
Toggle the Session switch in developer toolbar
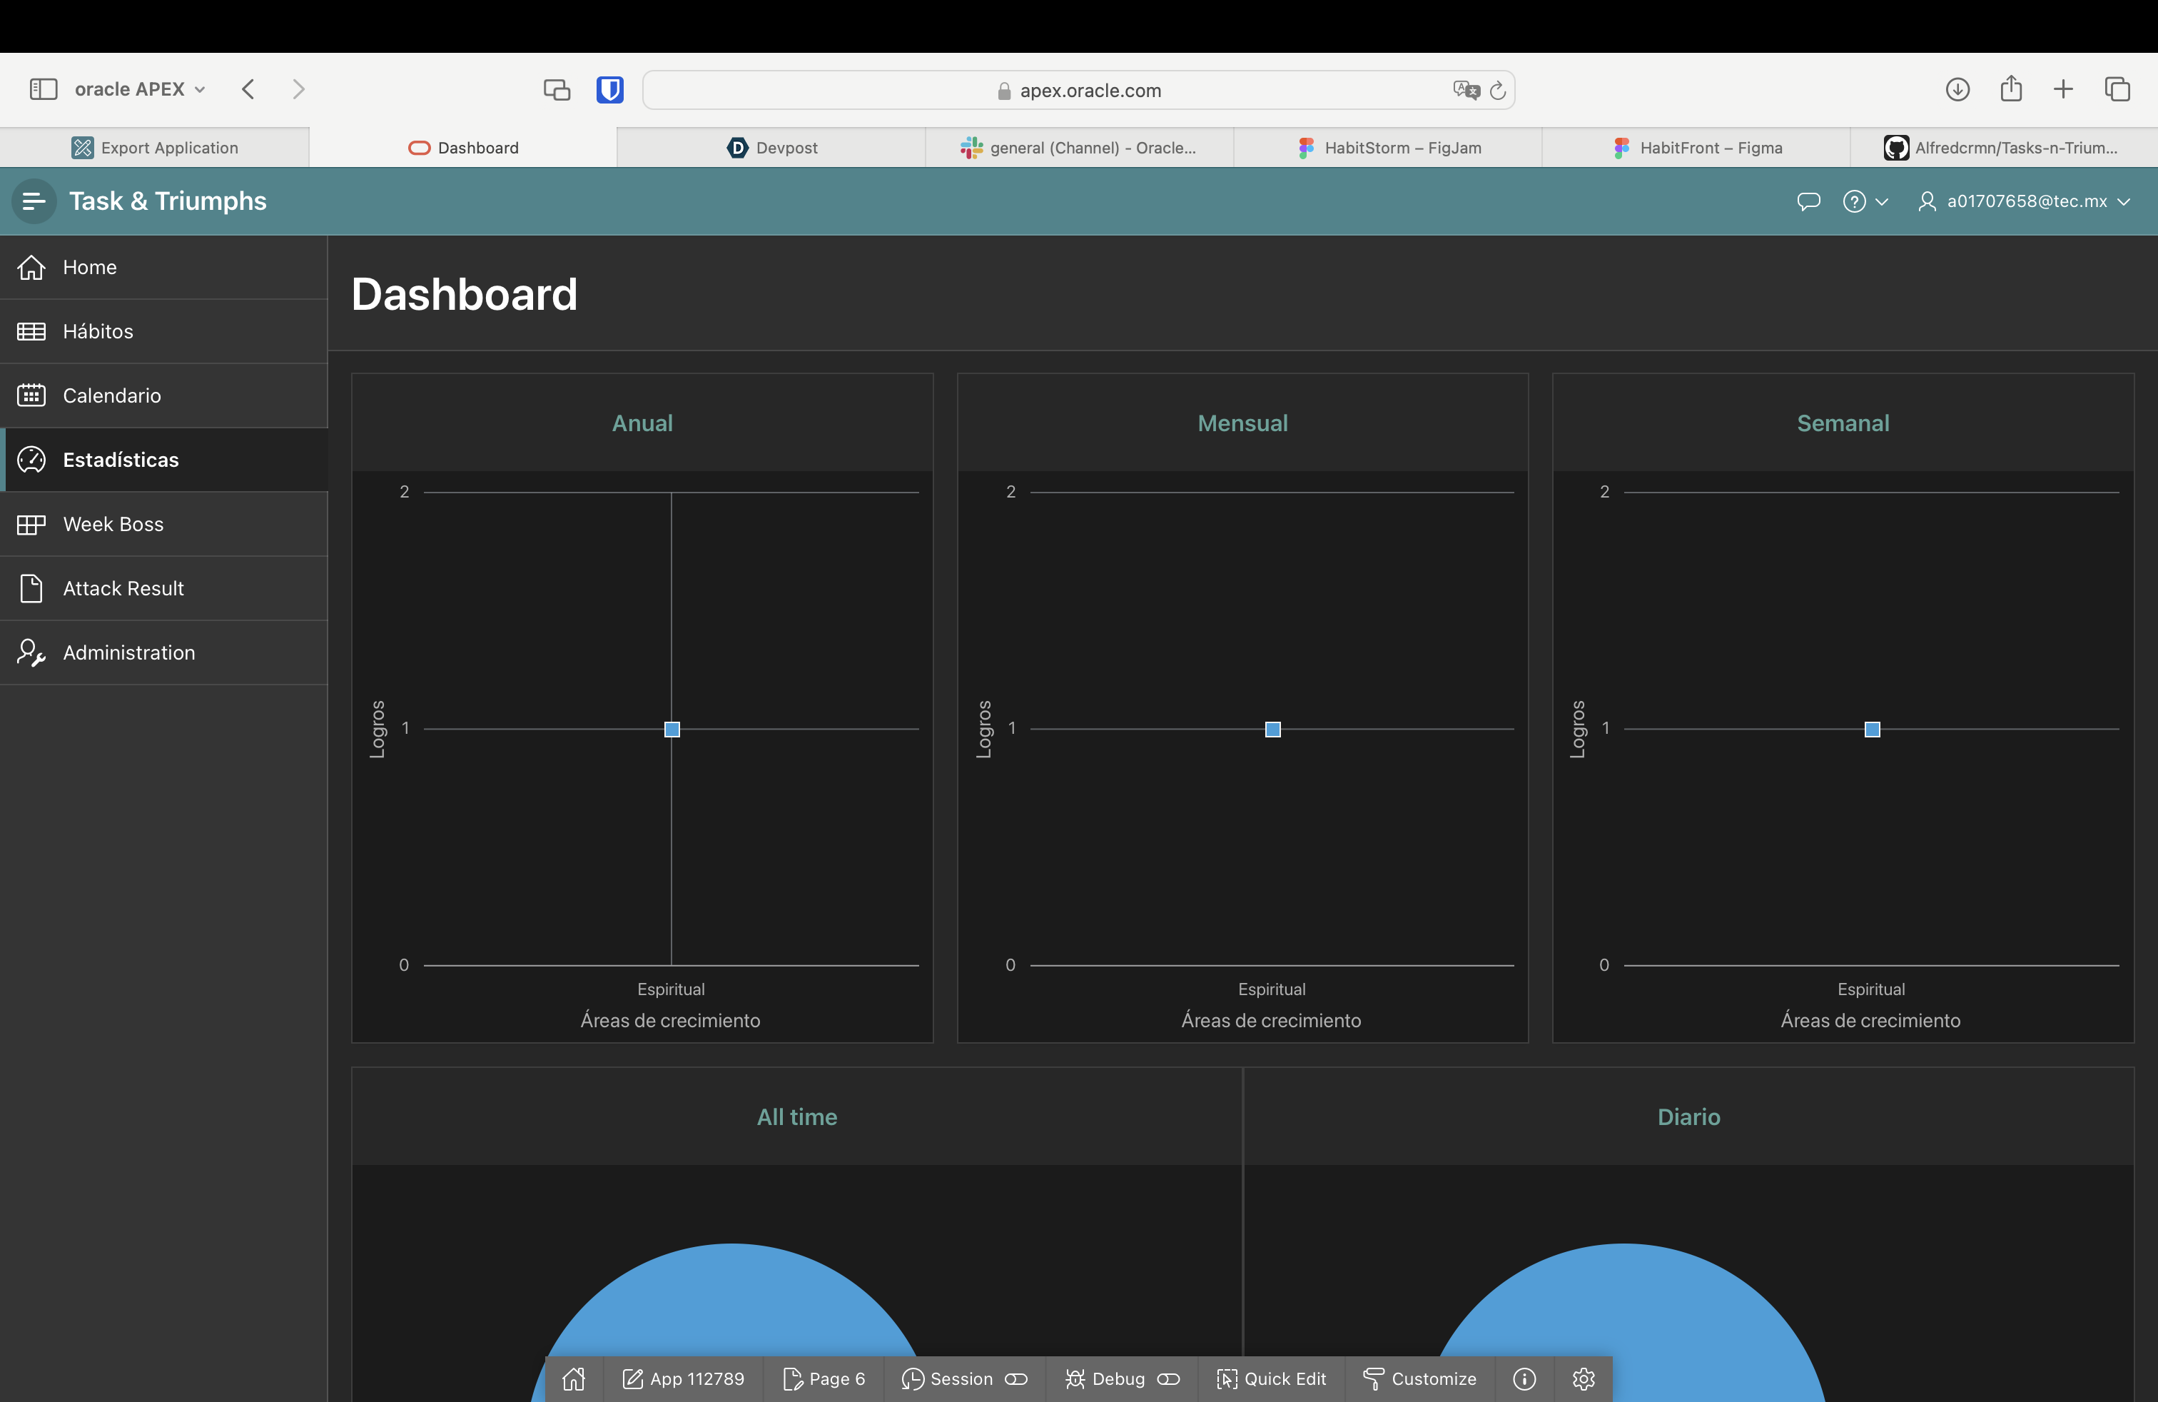click(1015, 1378)
